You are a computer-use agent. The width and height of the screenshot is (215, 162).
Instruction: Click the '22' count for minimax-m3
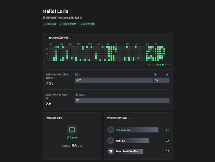pos(167,130)
